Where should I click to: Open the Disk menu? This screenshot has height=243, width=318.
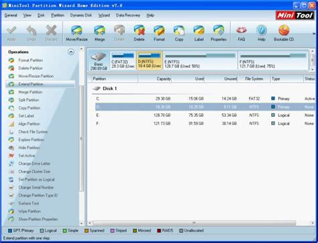[x=41, y=15]
